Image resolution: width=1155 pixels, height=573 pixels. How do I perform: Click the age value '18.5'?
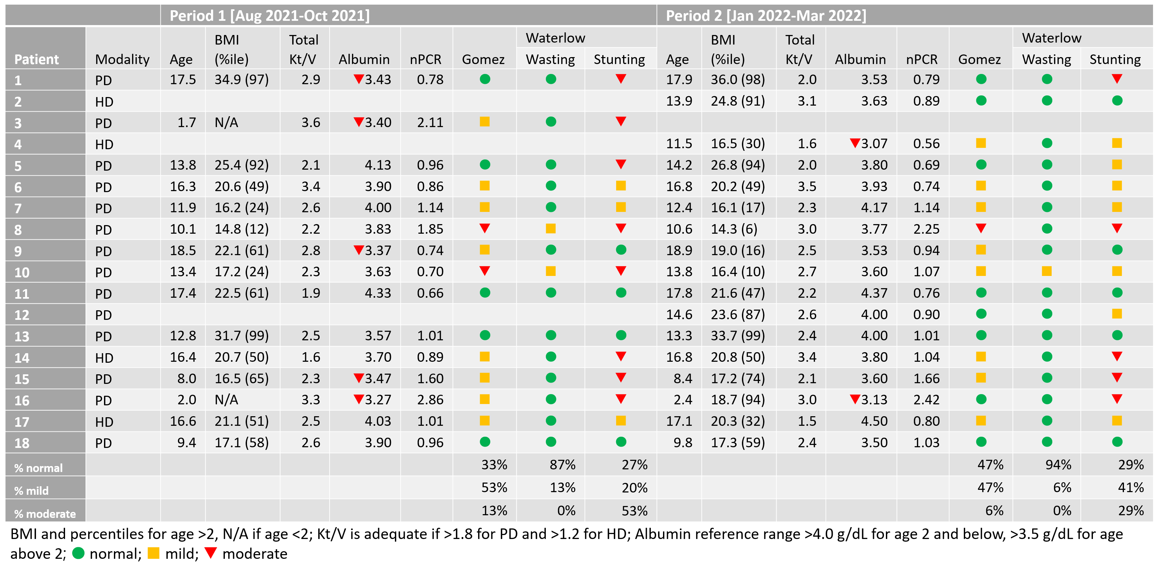point(183,250)
